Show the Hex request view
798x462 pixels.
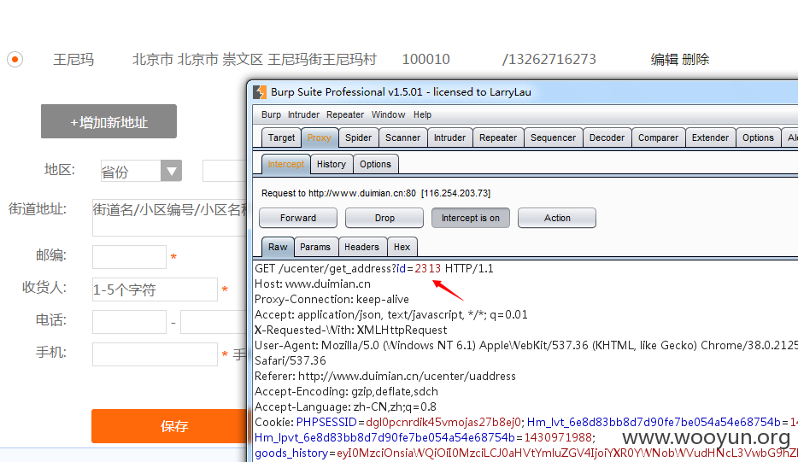pos(402,247)
